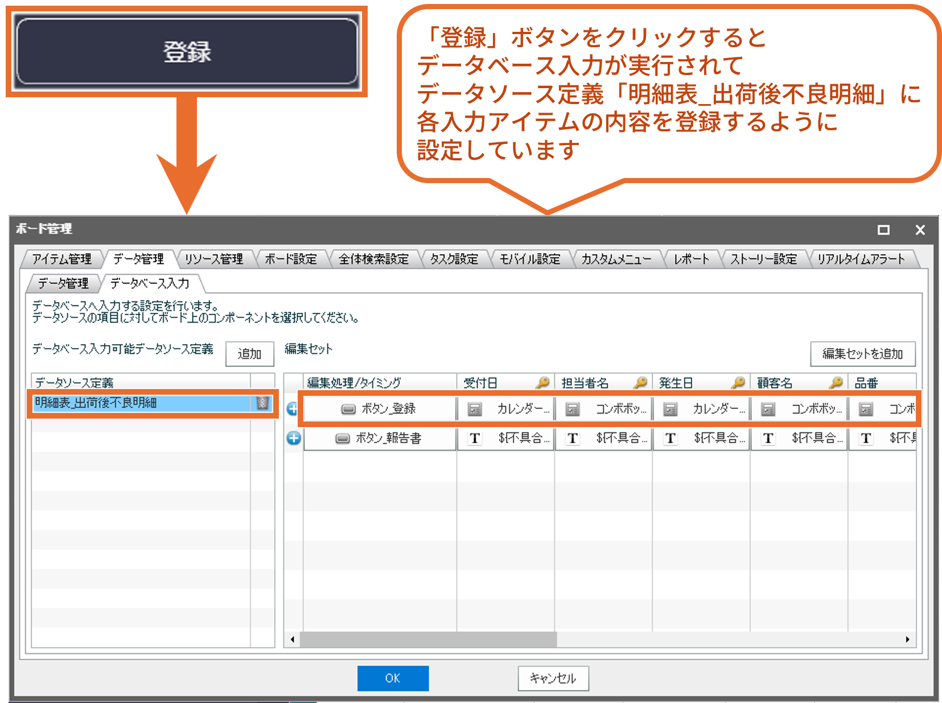Click the 担当者名 column header

point(604,383)
